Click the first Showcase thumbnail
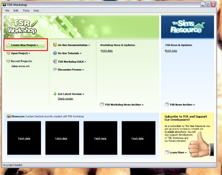The image size is (222, 175). pyautogui.click(x=24, y=138)
